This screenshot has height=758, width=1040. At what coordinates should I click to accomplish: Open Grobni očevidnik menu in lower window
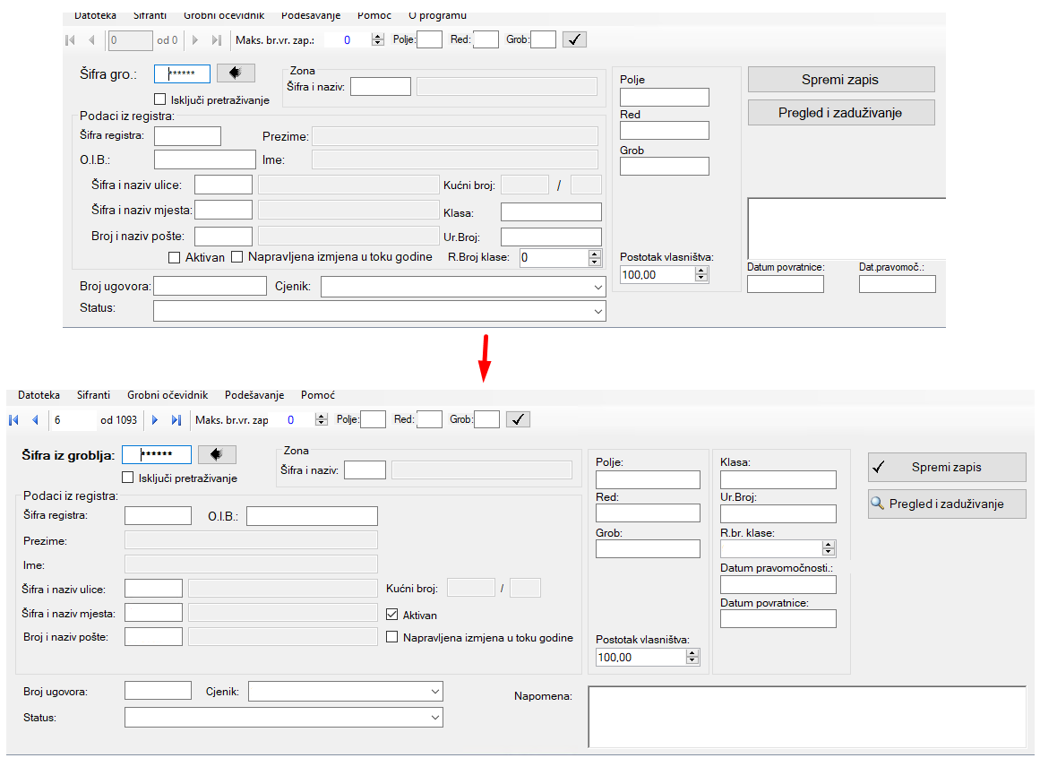point(168,395)
